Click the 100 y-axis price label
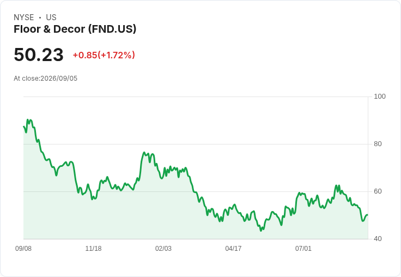Screen dimensions: 401x277 (x=380, y=97)
